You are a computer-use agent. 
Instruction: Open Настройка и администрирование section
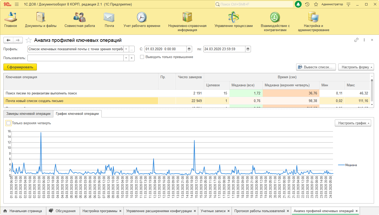pos(313,22)
